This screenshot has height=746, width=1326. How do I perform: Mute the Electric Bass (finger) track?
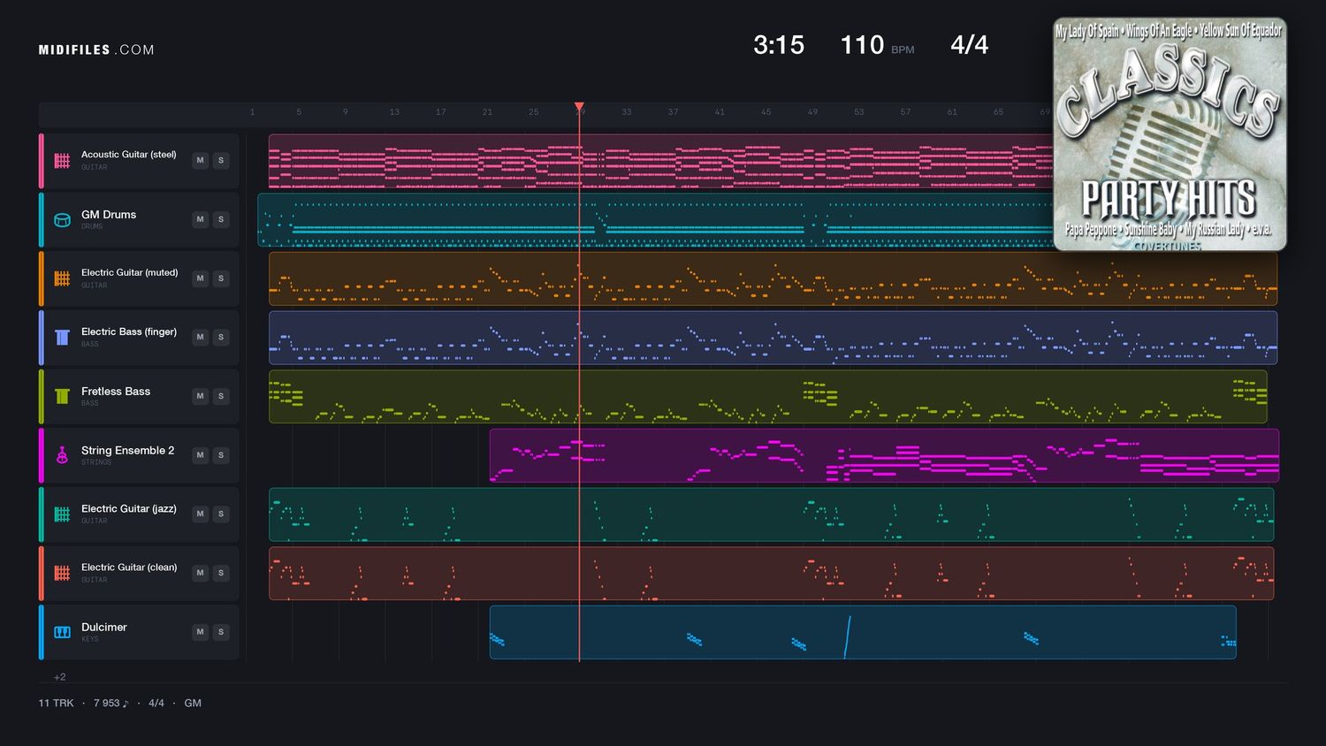point(201,338)
